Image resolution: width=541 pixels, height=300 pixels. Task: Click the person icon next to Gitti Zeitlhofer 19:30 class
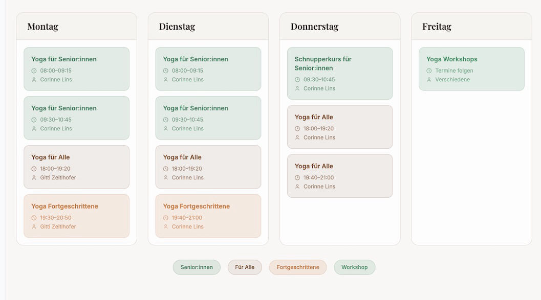coord(34,226)
